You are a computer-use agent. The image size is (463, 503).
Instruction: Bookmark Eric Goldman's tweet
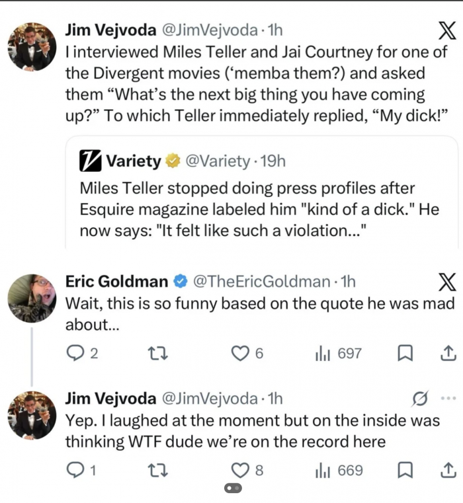(405, 353)
